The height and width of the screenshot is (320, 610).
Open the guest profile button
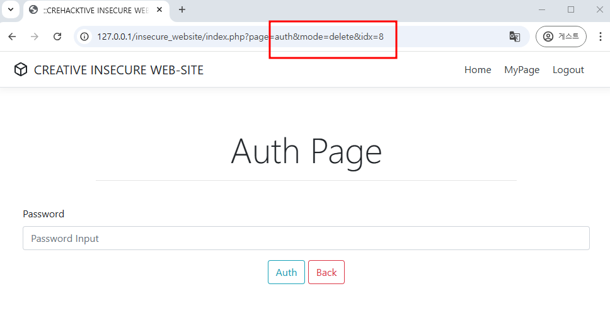(561, 37)
